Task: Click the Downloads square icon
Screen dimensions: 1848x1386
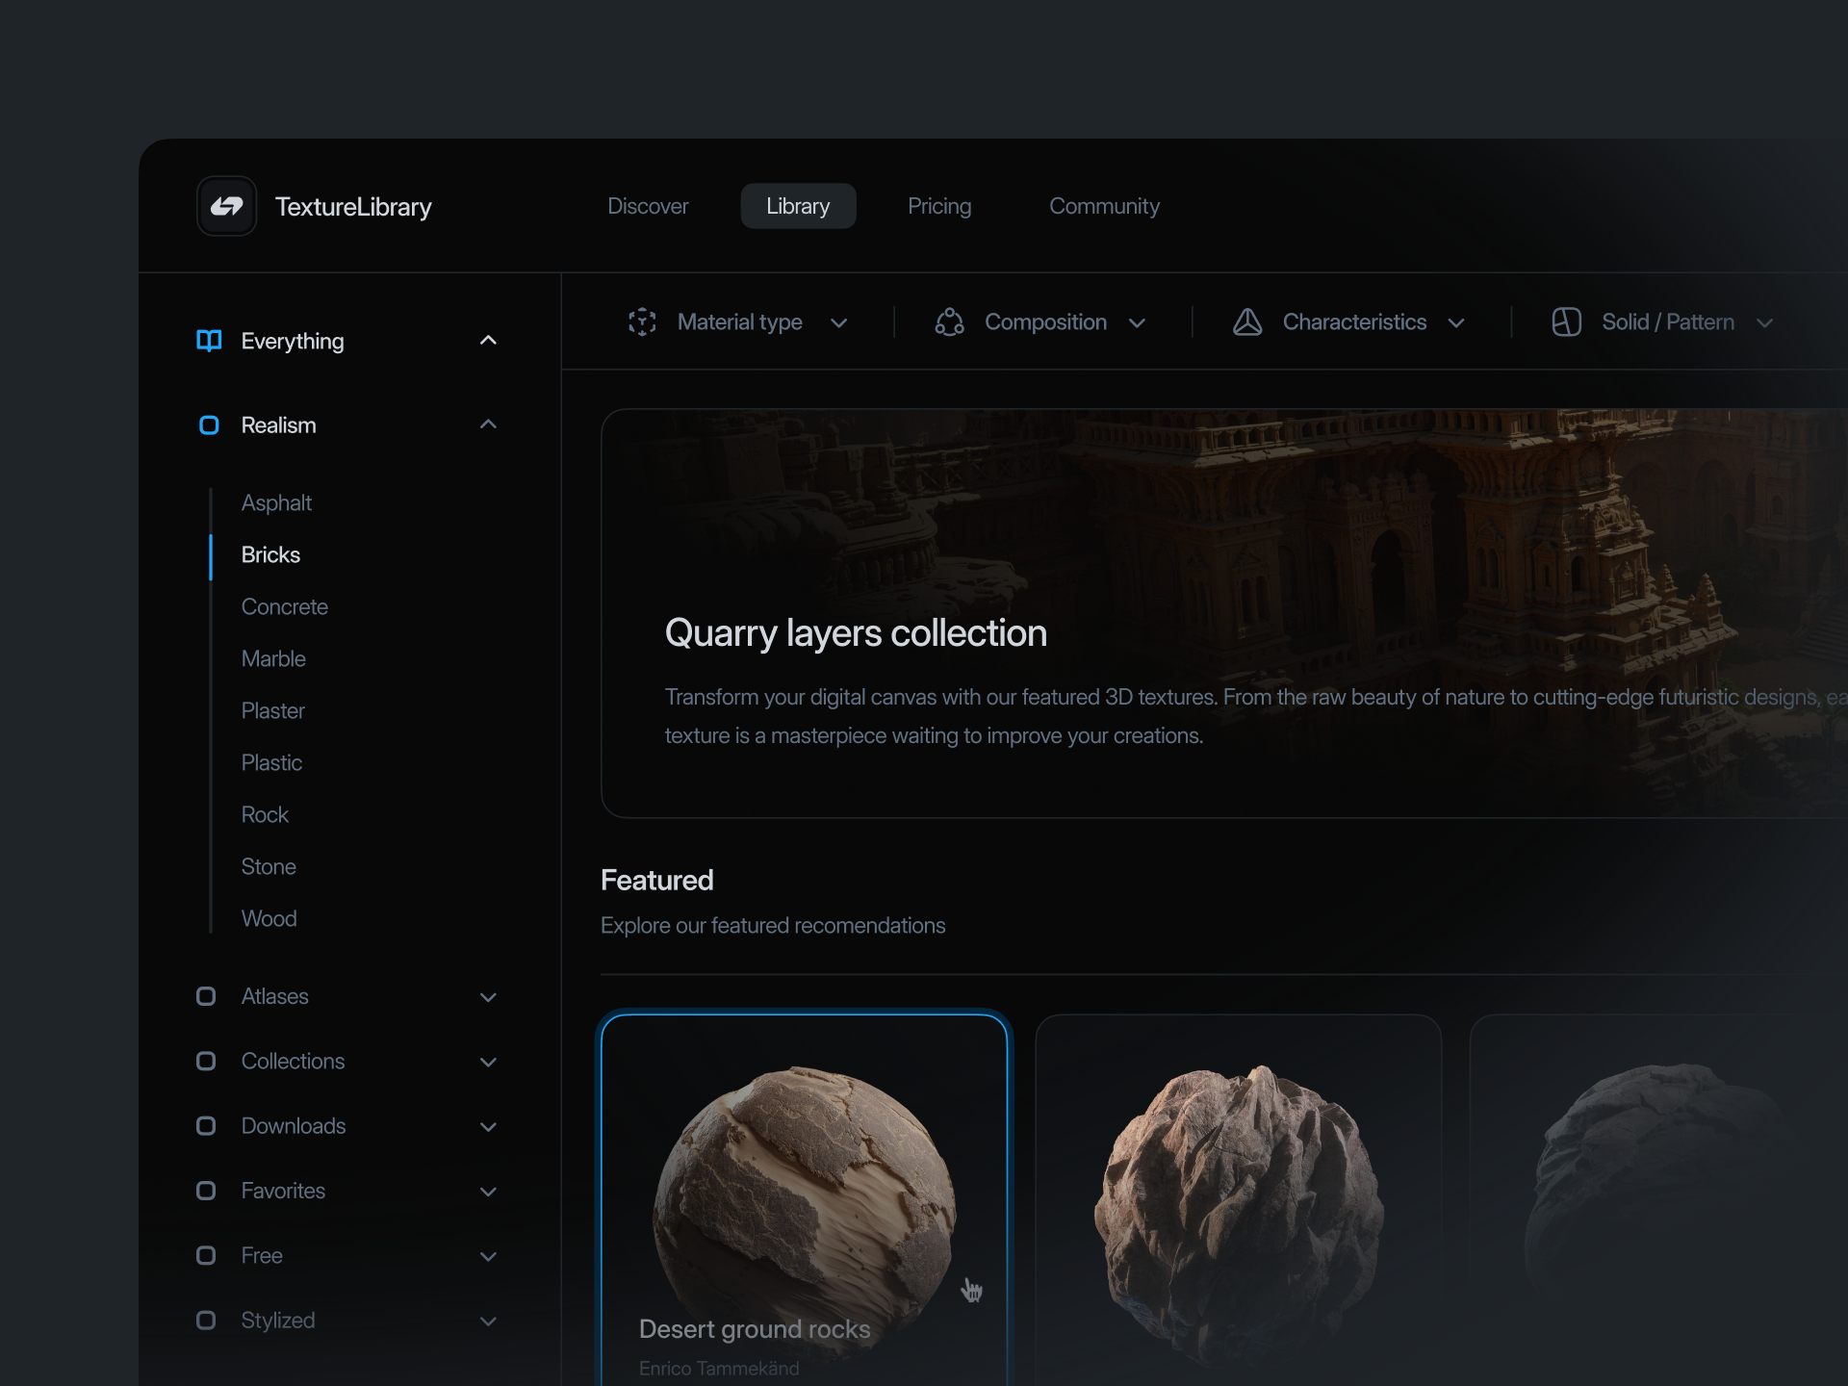Action: [206, 1126]
